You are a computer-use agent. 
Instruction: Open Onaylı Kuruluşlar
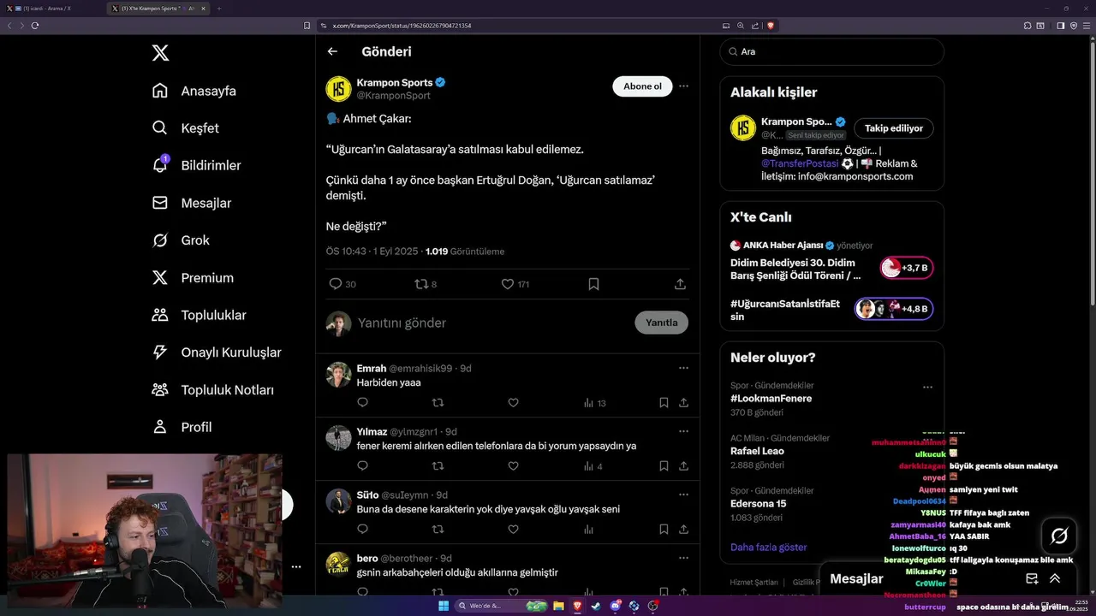[216, 352]
